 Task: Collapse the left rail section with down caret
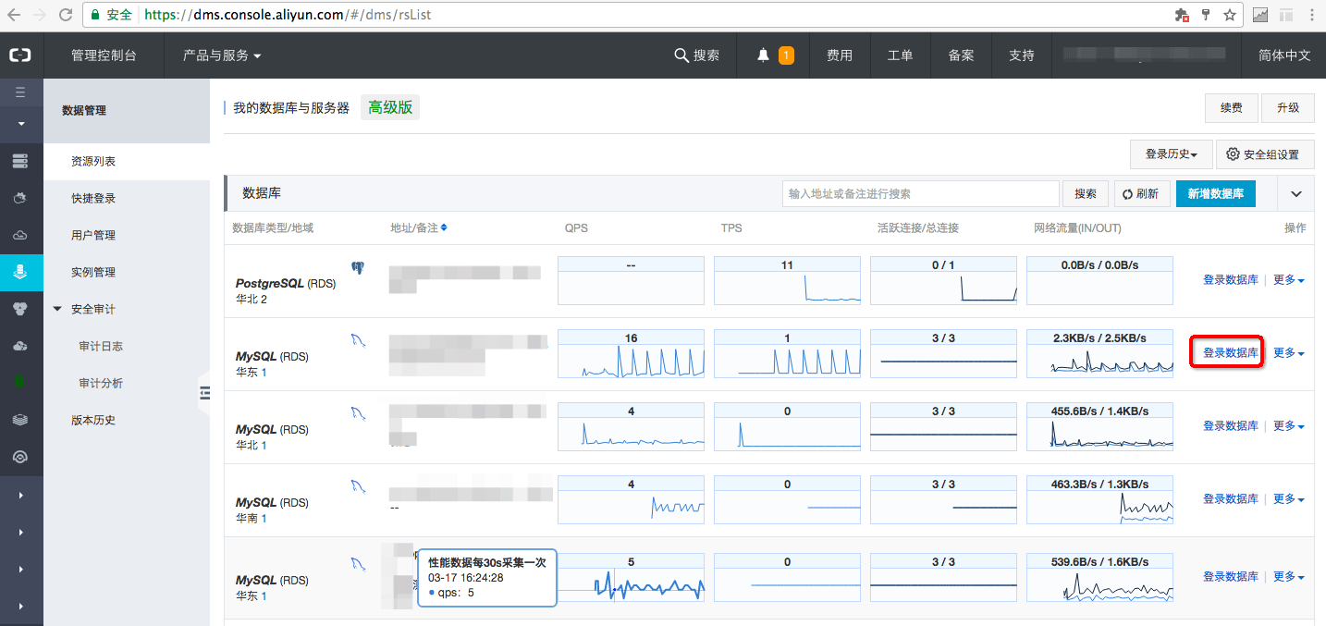pyautogui.click(x=20, y=124)
